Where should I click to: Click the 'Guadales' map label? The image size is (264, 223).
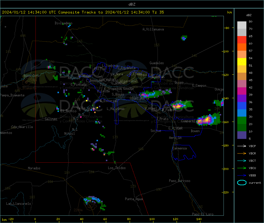157,63
